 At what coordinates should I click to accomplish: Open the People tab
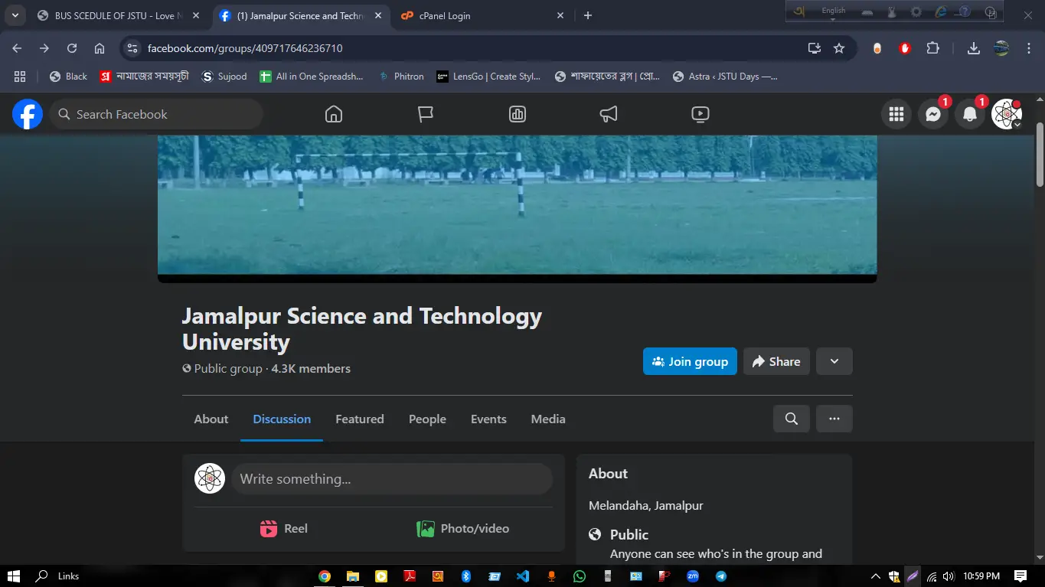(427, 419)
